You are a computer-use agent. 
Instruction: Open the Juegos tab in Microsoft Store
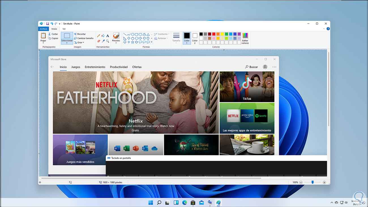[x=76, y=67]
